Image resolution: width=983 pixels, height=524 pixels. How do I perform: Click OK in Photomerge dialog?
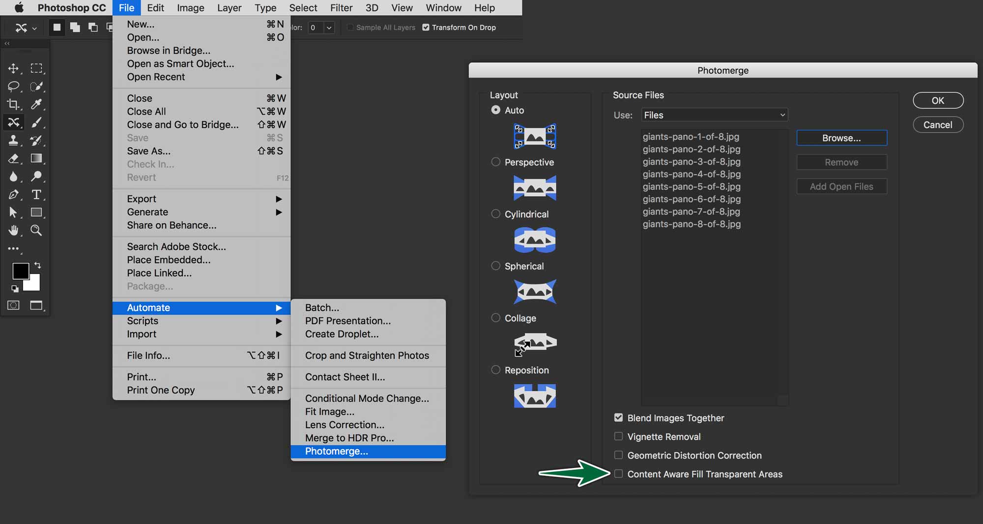click(x=938, y=100)
